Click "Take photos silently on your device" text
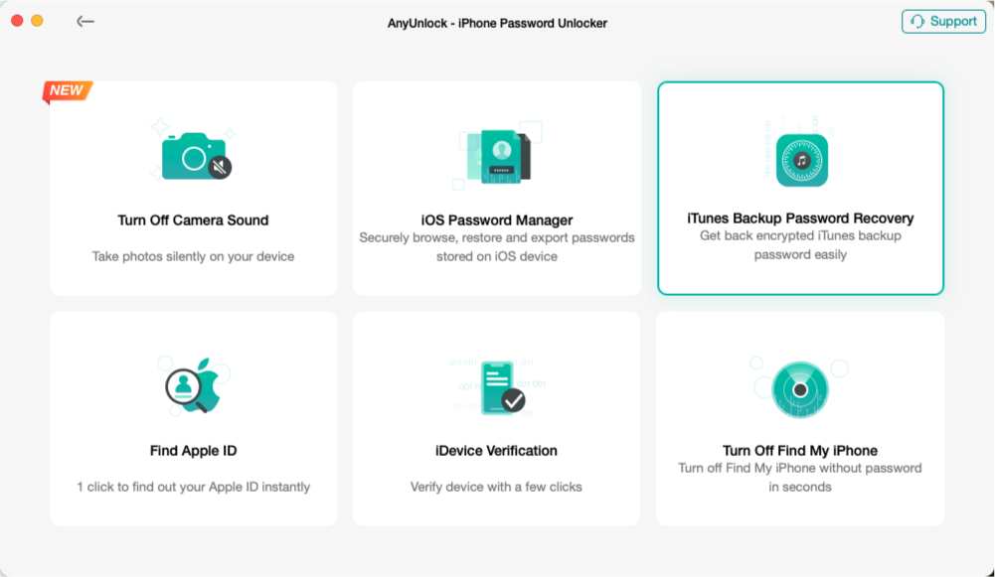 click(x=193, y=256)
